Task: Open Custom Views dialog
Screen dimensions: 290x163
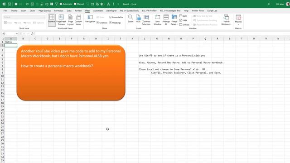Action: pyautogui.click(x=78, y=20)
